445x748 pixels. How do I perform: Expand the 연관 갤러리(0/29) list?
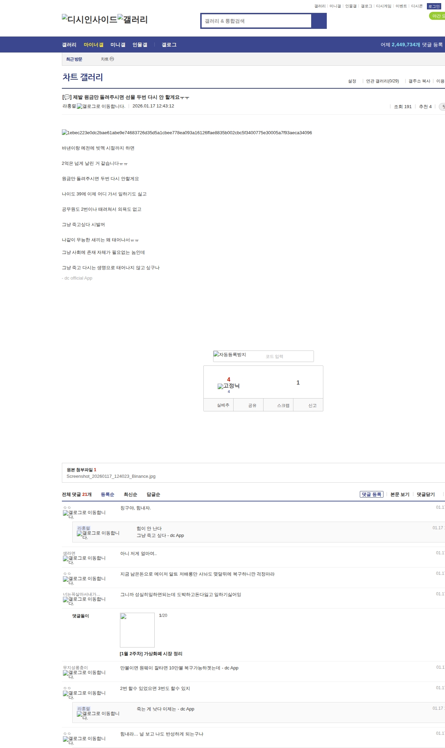[x=382, y=81]
